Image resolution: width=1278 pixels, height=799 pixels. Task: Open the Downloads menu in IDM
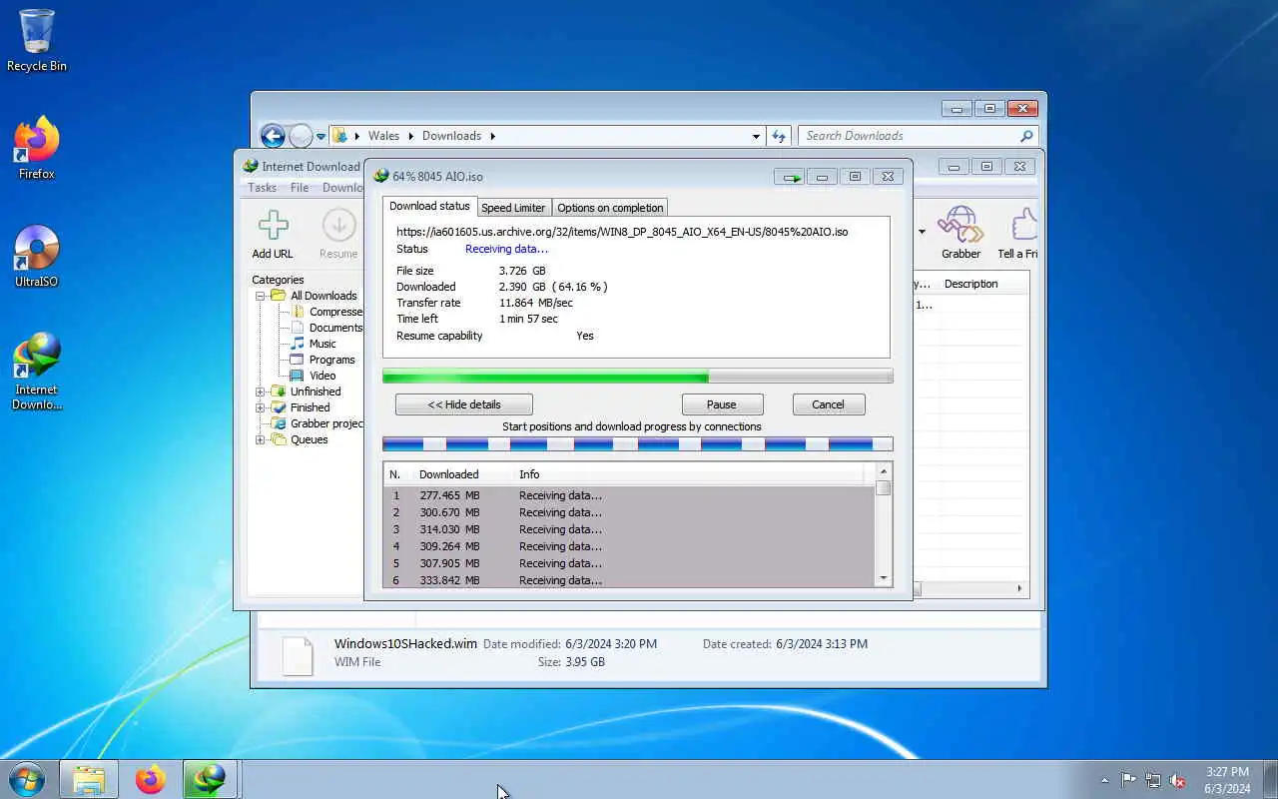pyautogui.click(x=342, y=188)
